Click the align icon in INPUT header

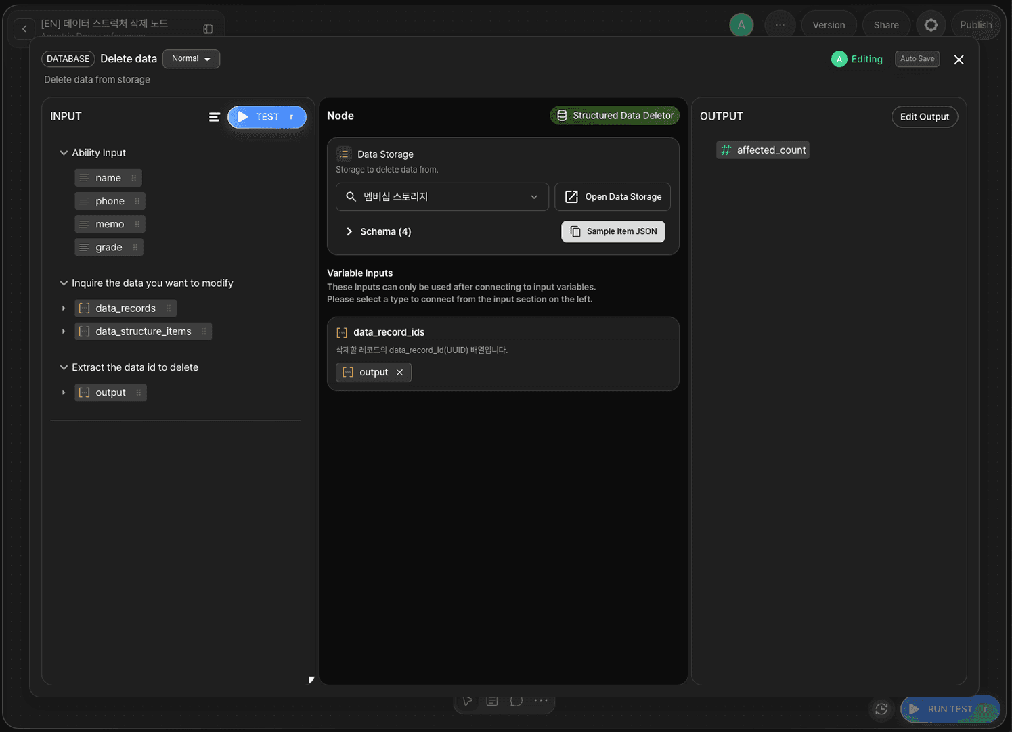(x=214, y=117)
